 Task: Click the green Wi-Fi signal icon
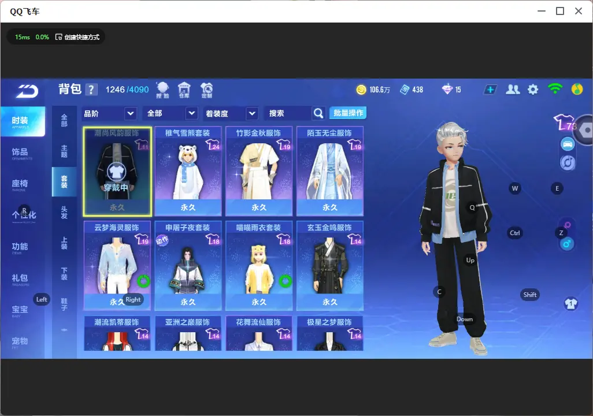point(555,88)
